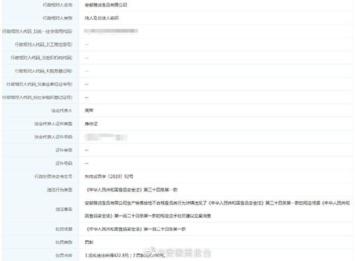This screenshot has height=261, width=355.
Task: Select the company name ending in 食品有限公司
Action: pos(105,5)
